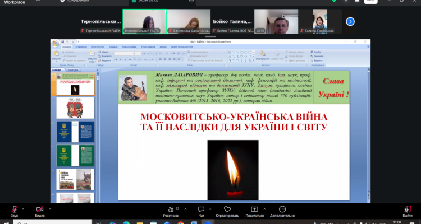Screen dimensions: 421x224
Task: Click the Поделиться share screen icon
Action: tap(254, 210)
